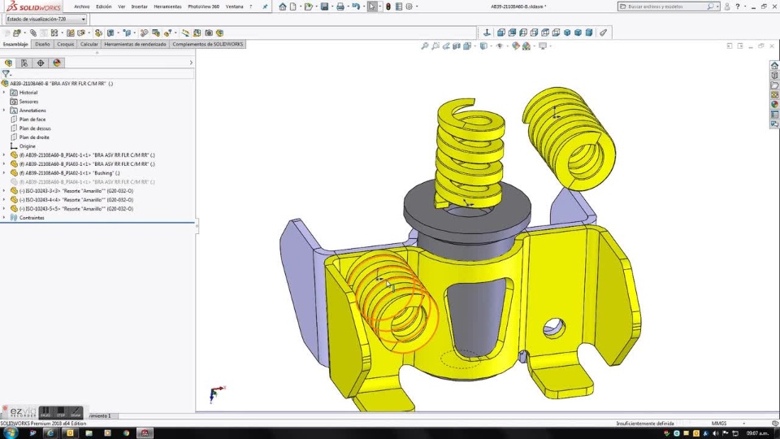Click the Zoom to Fit magnifier icon
The image size is (780, 439).
coord(425,46)
